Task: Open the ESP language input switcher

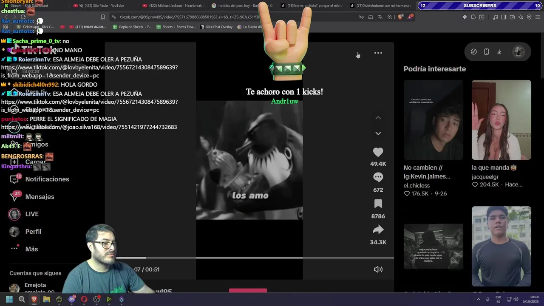Action: 498,299
